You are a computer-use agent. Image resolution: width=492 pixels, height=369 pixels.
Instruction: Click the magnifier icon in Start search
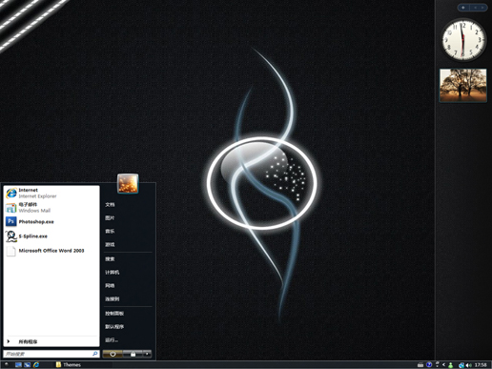pos(95,354)
